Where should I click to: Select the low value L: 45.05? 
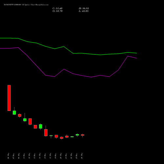tap(84, 11)
